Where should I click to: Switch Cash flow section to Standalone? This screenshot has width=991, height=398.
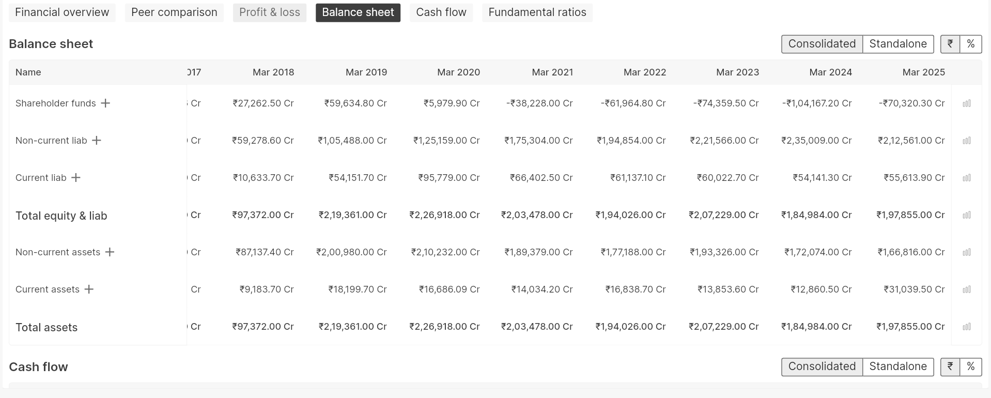(x=897, y=366)
